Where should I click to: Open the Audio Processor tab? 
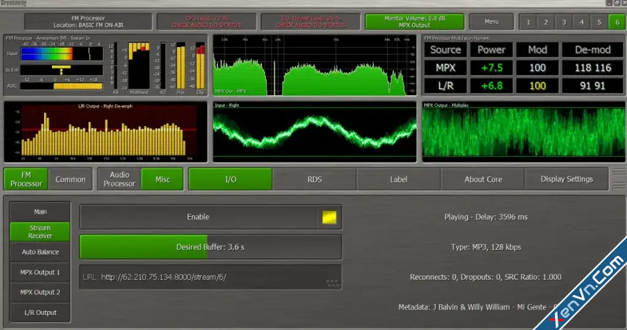click(x=119, y=179)
